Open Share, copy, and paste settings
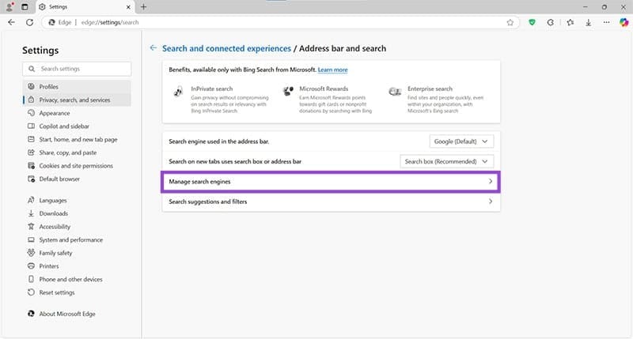Screen dimensions: 633x339 pos(77,153)
